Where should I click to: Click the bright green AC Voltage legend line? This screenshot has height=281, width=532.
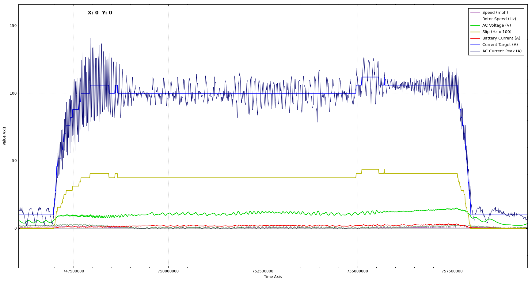pos(475,25)
